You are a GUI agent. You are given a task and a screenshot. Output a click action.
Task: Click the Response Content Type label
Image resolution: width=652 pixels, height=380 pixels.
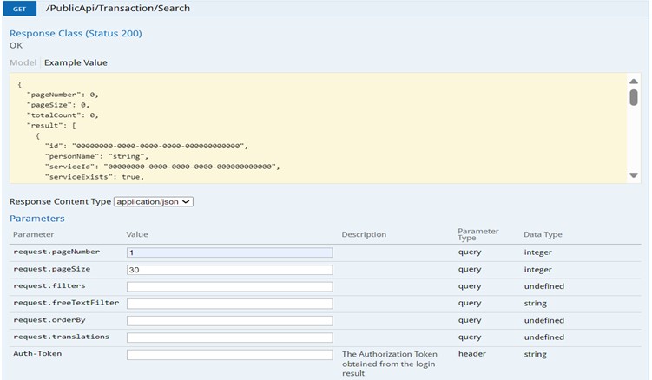[x=60, y=201]
